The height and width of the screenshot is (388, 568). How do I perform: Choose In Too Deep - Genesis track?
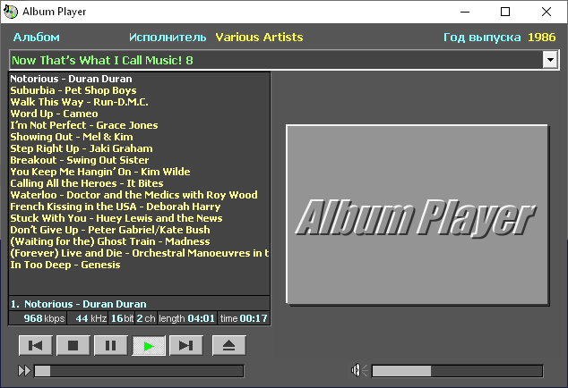[x=65, y=265]
